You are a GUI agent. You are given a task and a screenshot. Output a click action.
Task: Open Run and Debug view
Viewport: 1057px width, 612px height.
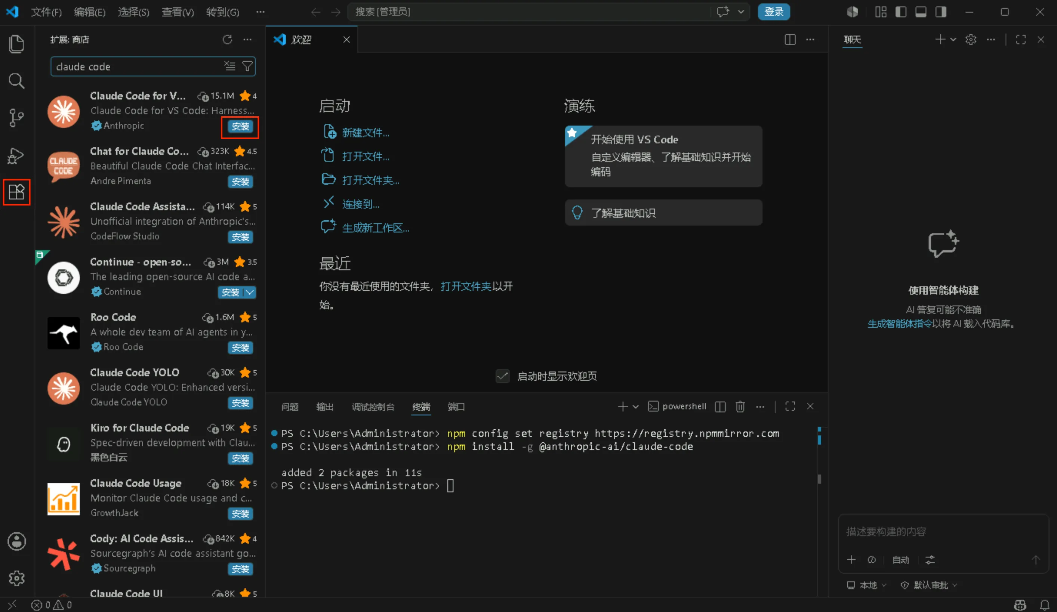click(x=16, y=155)
